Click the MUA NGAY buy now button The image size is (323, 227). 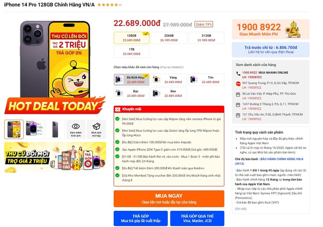pyautogui.click(x=169, y=199)
